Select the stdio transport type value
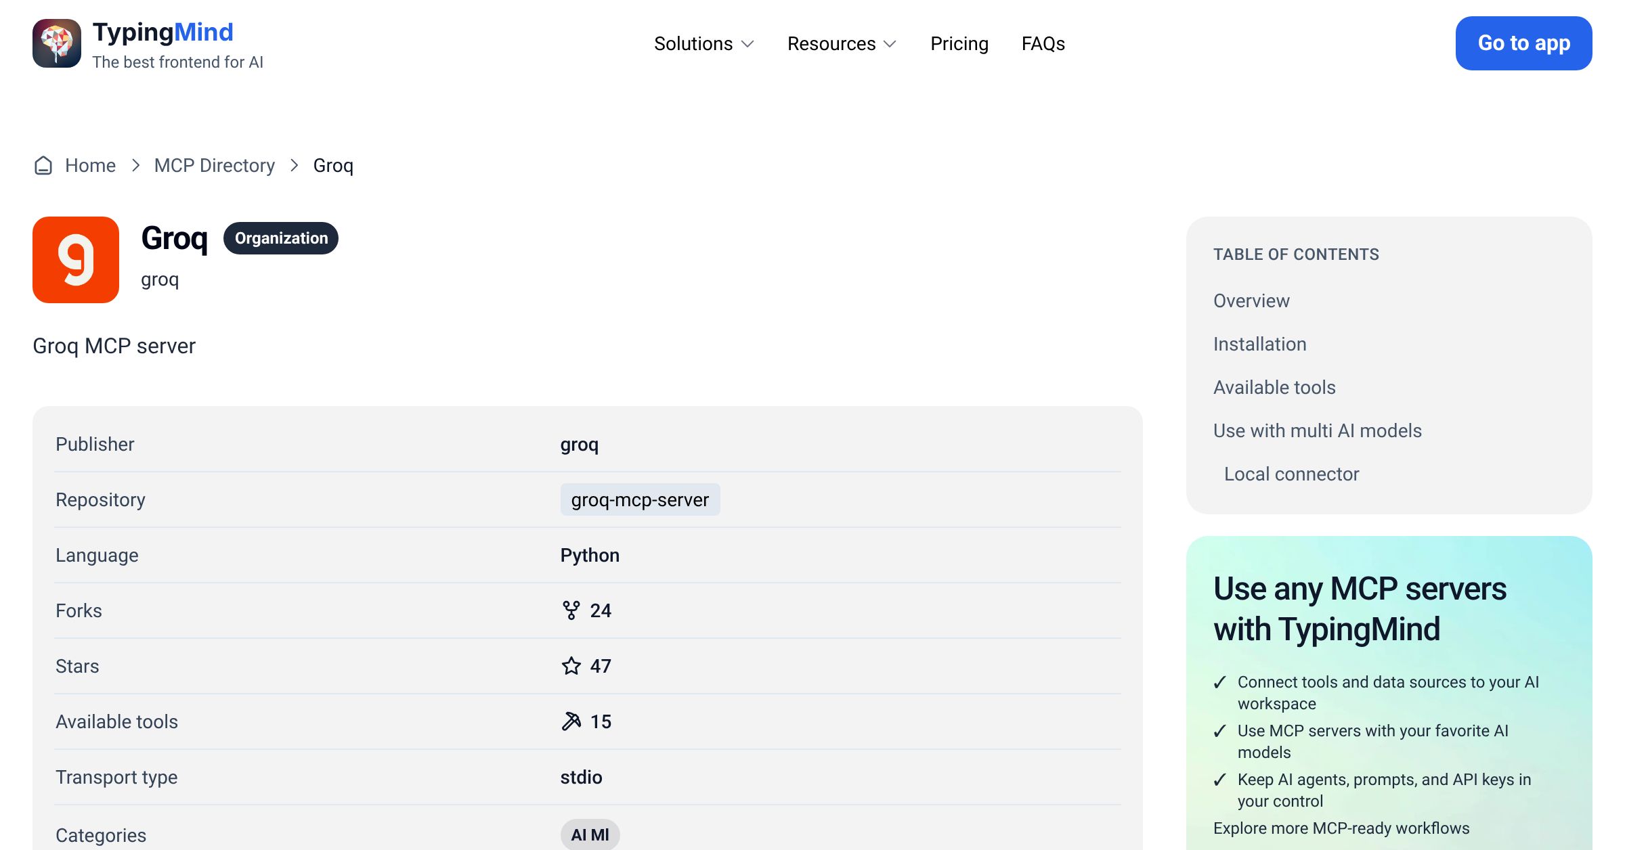Image resolution: width=1625 pixels, height=850 pixels. coord(581,777)
